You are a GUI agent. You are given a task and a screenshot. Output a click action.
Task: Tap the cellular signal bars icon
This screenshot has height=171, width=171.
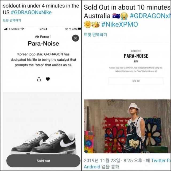coord(6,29)
